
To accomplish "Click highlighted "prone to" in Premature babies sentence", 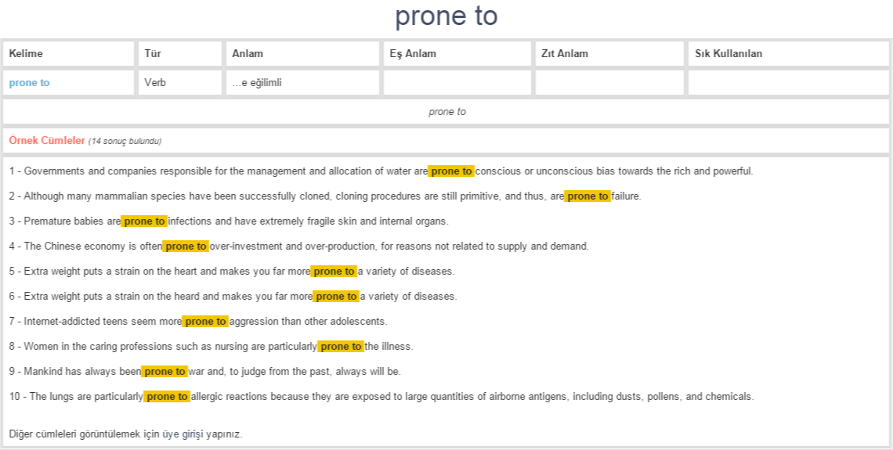I will [144, 221].
